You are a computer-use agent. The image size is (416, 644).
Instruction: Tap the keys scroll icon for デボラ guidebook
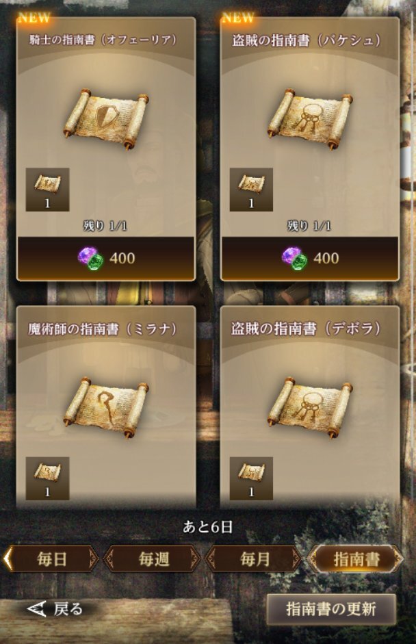[310, 409]
